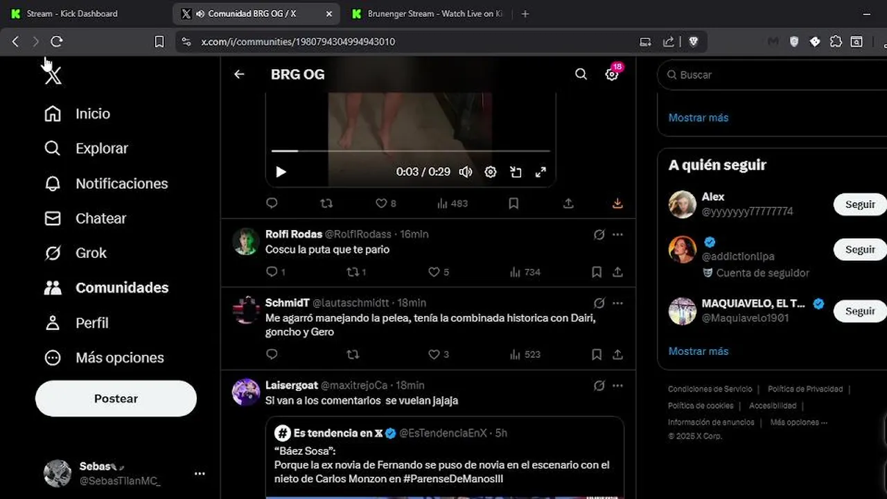Repost the video post
This screenshot has height=499, width=887.
(326, 203)
